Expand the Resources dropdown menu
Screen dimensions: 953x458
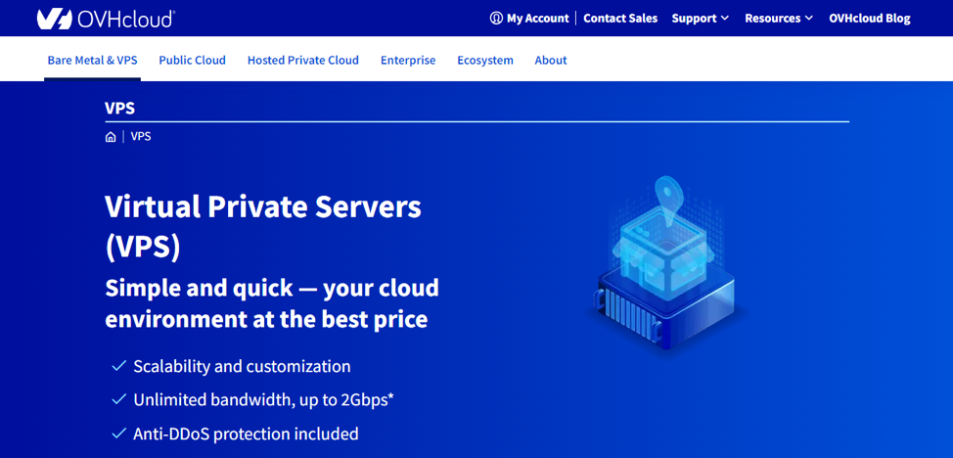778,18
